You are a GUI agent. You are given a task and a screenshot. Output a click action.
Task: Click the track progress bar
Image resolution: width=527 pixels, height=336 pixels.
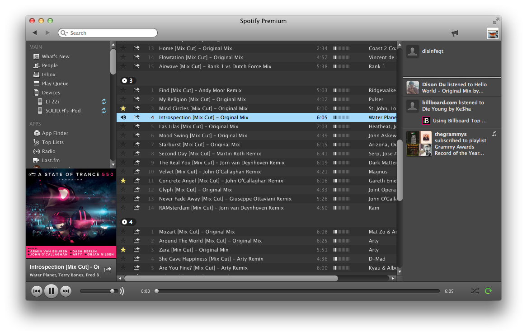pyautogui.click(x=298, y=291)
